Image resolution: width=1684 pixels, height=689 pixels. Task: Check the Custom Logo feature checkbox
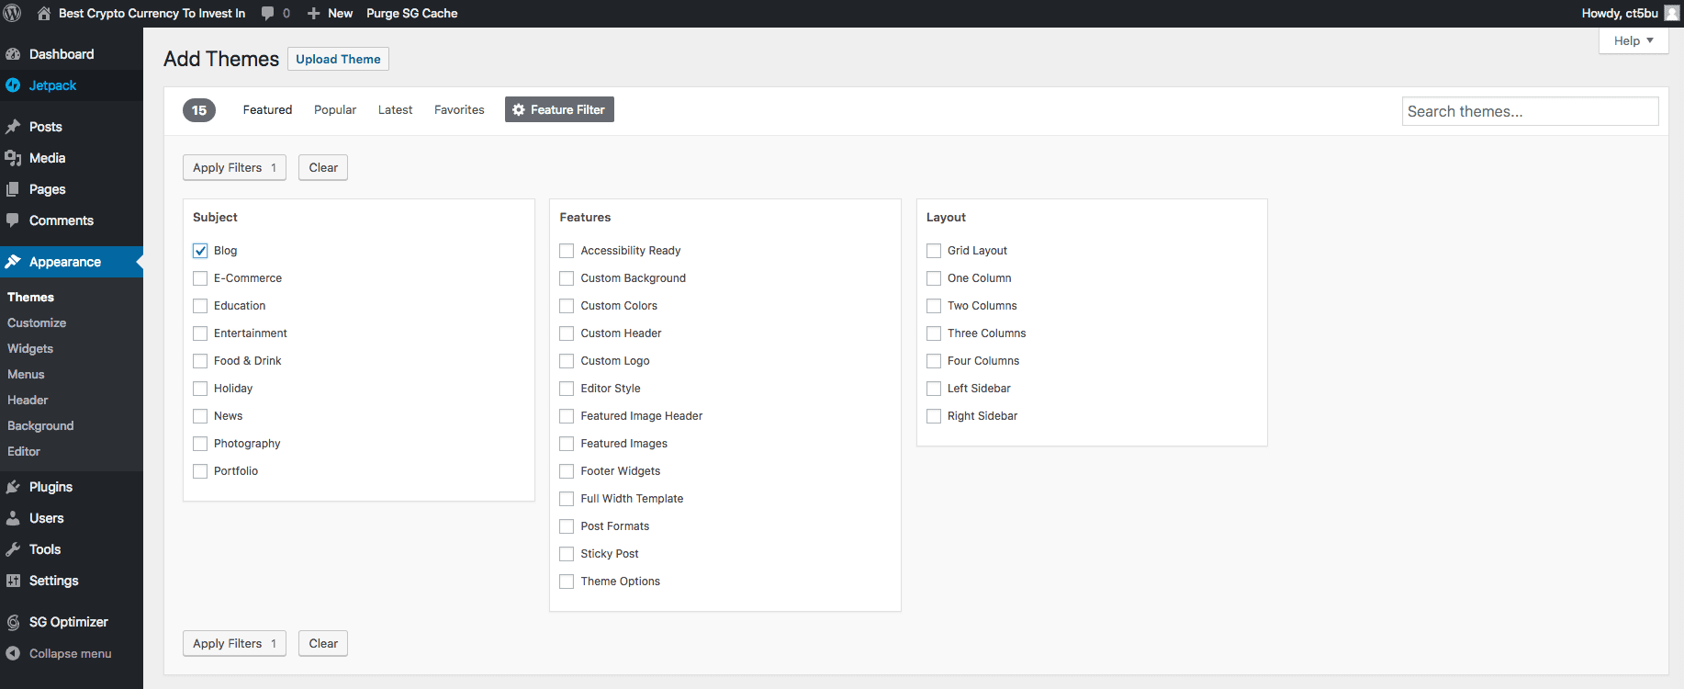pos(567,361)
